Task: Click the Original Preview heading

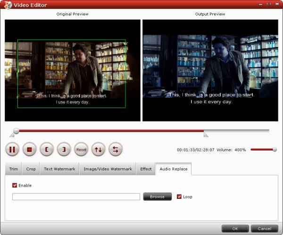Action: (72, 14)
